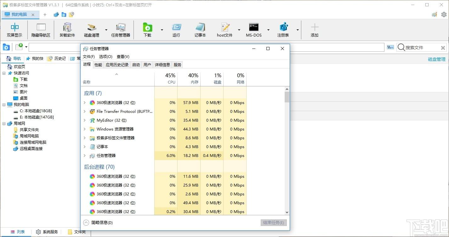Open dropdown arrow next to MS-DOS

coord(268,30)
